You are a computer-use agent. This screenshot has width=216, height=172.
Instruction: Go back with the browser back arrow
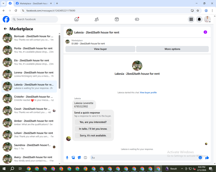pyautogui.click(x=4, y=11)
